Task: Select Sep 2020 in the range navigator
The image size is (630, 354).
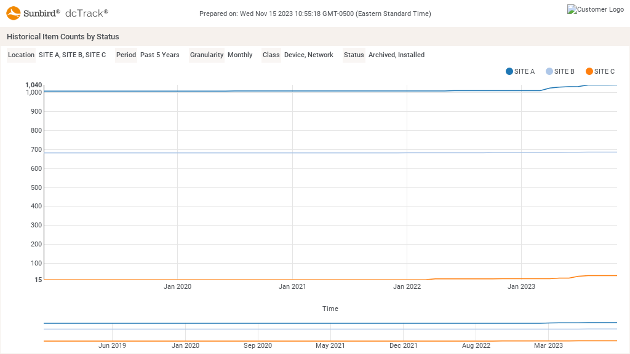Action: [257, 345]
